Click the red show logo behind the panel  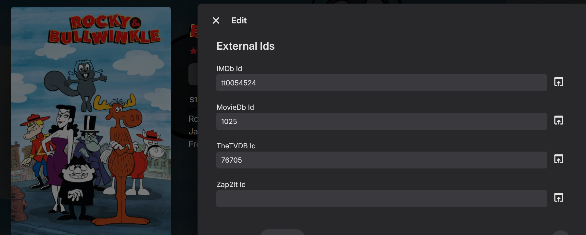pyautogui.click(x=194, y=31)
